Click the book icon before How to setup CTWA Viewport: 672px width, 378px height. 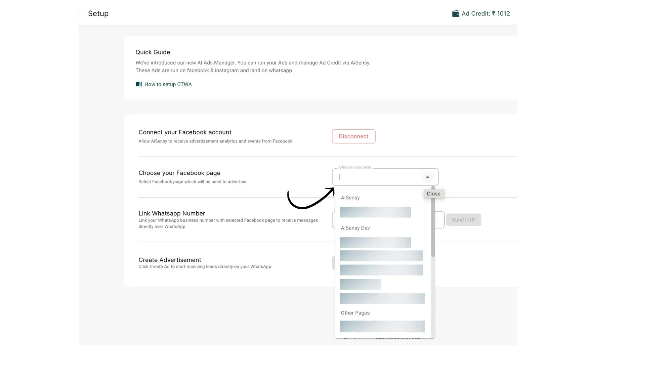pyautogui.click(x=139, y=84)
